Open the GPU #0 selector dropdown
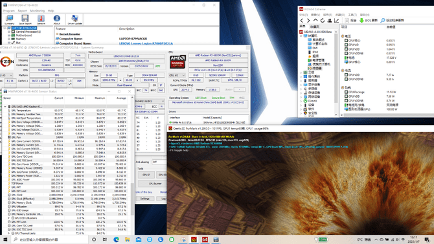This screenshot has width=434, height=244. [177, 75]
